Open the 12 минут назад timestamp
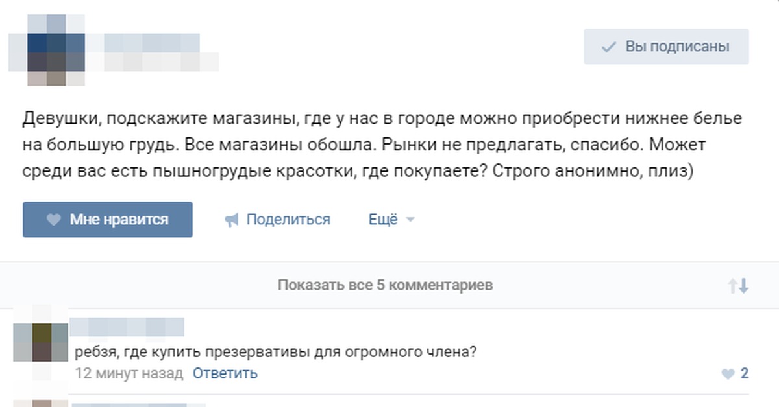The height and width of the screenshot is (407, 779). click(x=129, y=373)
